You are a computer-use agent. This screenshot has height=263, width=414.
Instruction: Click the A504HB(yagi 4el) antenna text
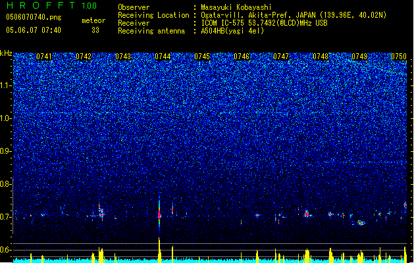[232, 31]
